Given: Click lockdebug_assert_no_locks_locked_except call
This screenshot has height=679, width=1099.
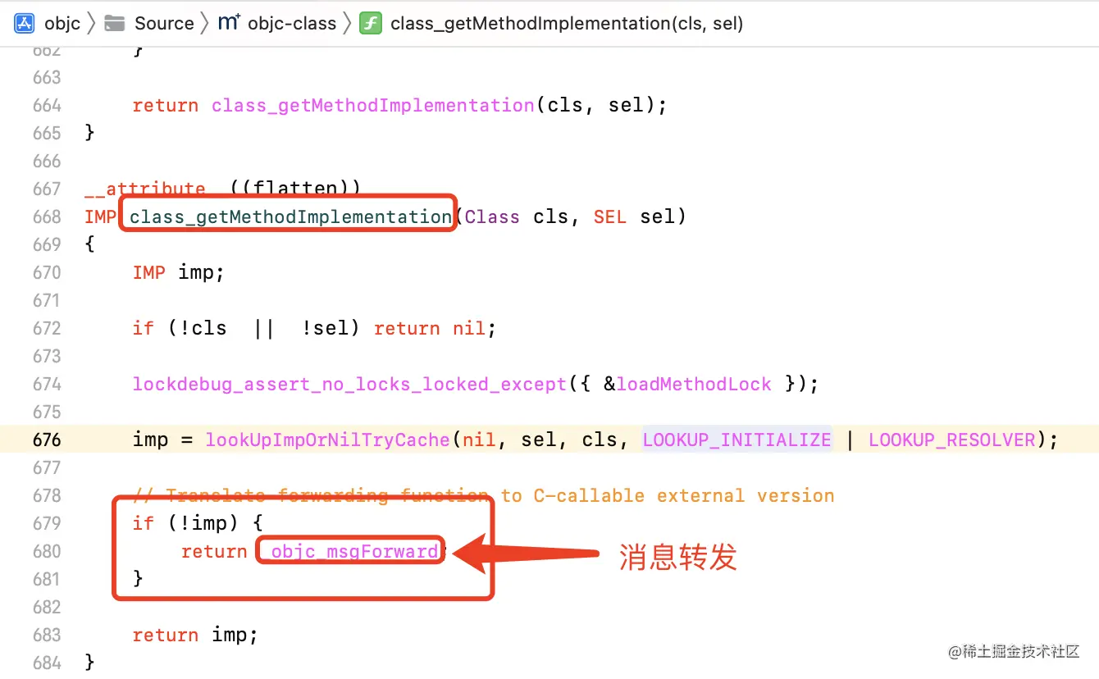Looking at the screenshot, I should [x=350, y=384].
